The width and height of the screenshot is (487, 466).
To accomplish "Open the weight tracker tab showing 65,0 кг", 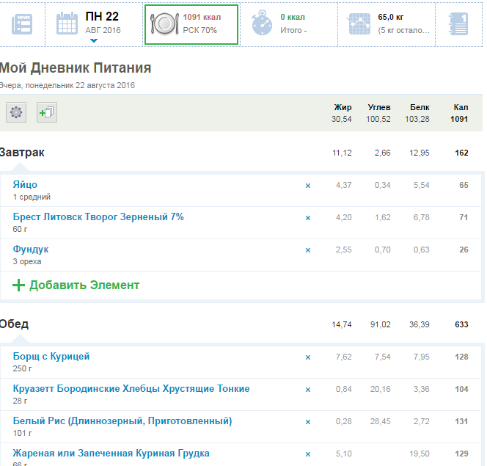I will pos(386,23).
